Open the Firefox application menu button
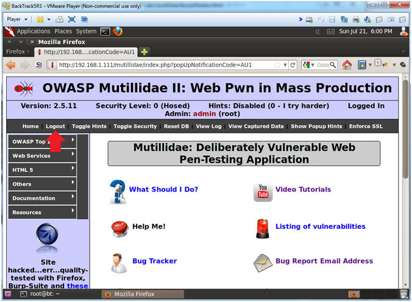The height and width of the screenshot is (302, 412). point(17,52)
